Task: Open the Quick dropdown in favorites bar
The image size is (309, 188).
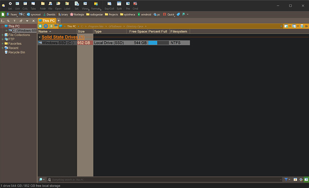Action: pos(170,14)
